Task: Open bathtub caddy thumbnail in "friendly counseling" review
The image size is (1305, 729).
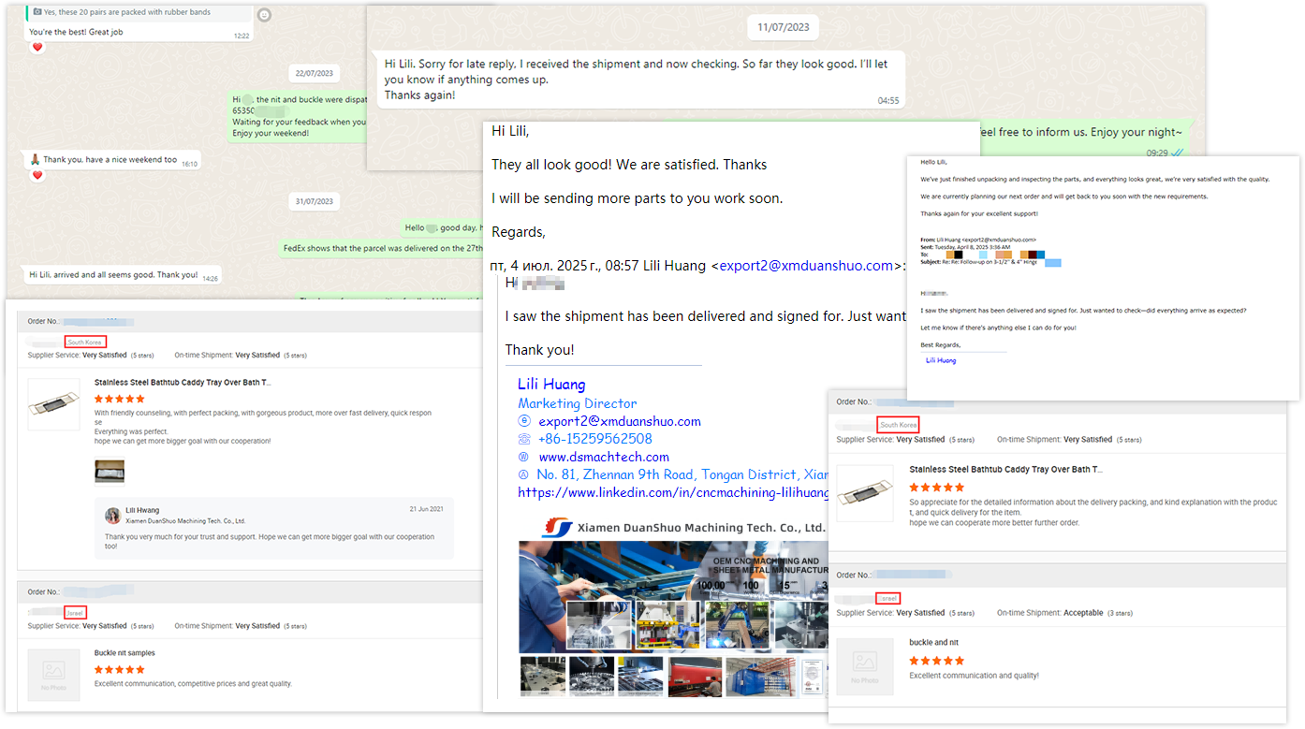Action: (x=53, y=404)
